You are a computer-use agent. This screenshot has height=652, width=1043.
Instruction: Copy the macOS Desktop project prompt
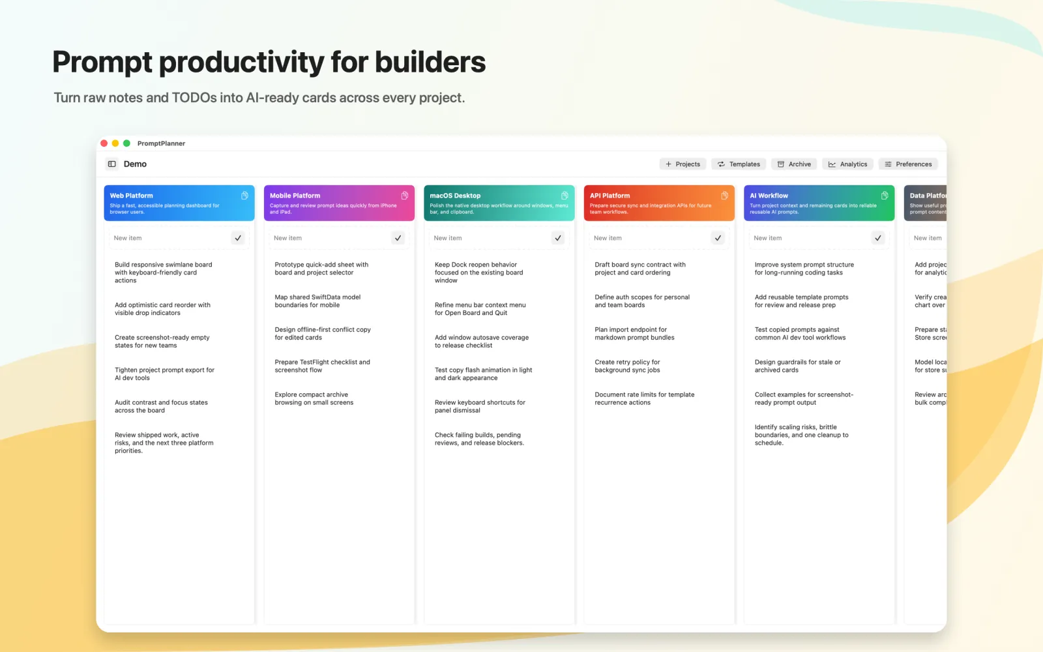[565, 196]
